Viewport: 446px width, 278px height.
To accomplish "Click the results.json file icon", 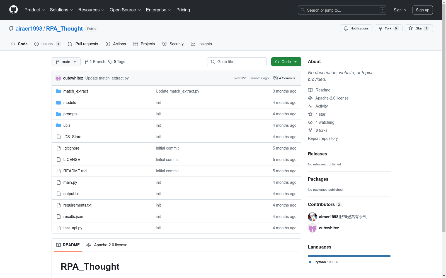I will click(59, 217).
